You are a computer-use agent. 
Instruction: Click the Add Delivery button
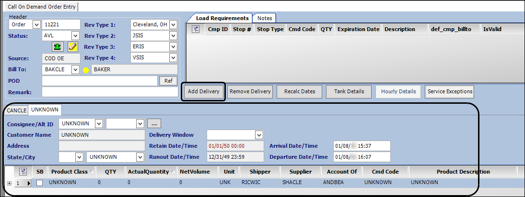pyautogui.click(x=203, y=91)
